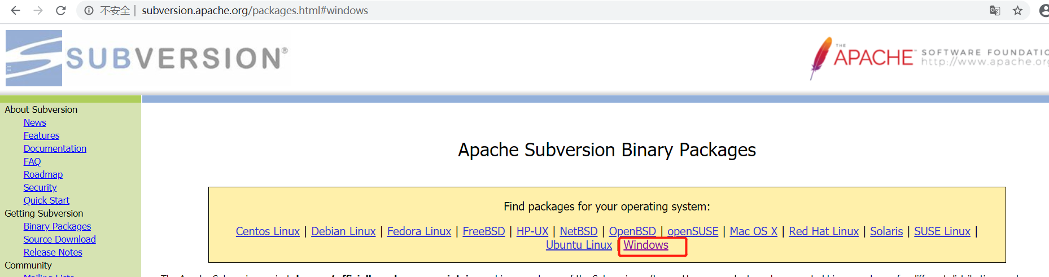This screenshot has width=1049, height=277.
Task: Click the browser forward arrow
Action: pyautogui.click(x=38, y=11)
